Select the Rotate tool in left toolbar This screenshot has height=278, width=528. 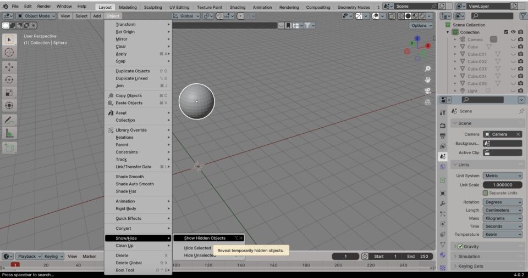(x=9, y=80)
